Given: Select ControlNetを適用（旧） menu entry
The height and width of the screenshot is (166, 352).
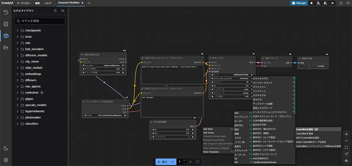Looking at the screenshot, I should [x=318, y=129].
